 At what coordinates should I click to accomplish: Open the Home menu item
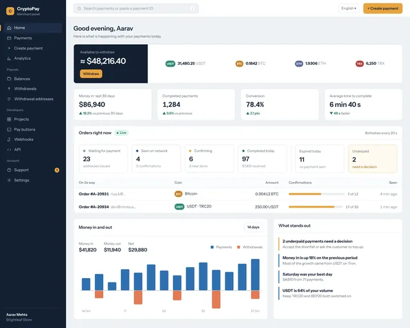33,28
